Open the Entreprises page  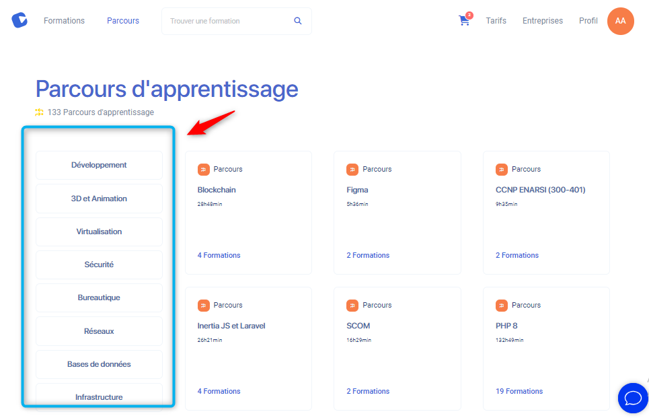point(542,21)
